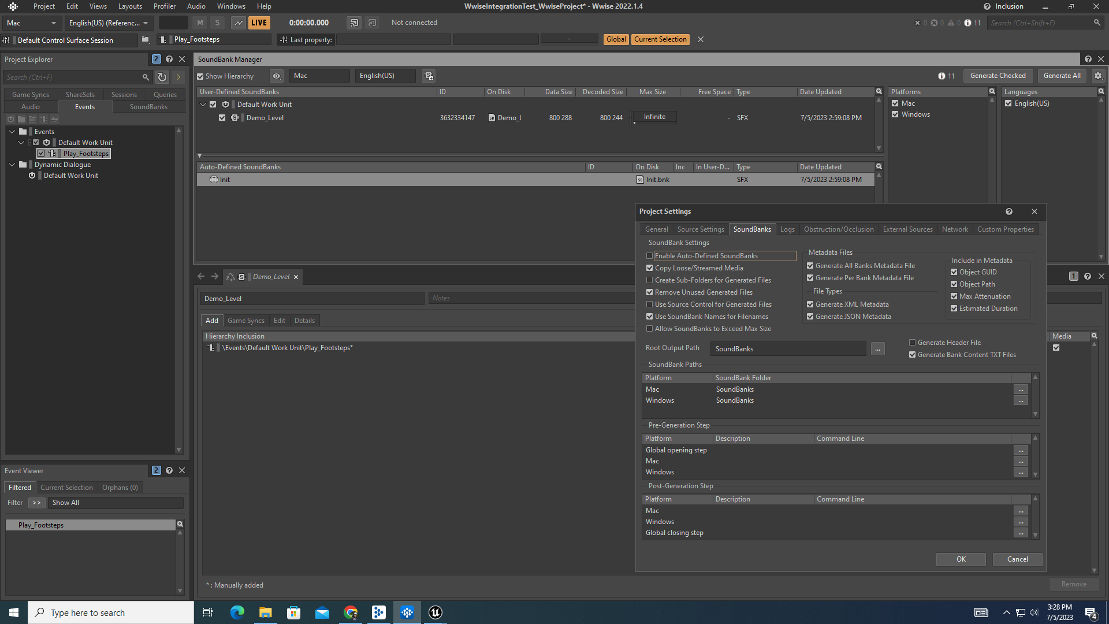Switch to the Source Settings tab

coord(701,229)
